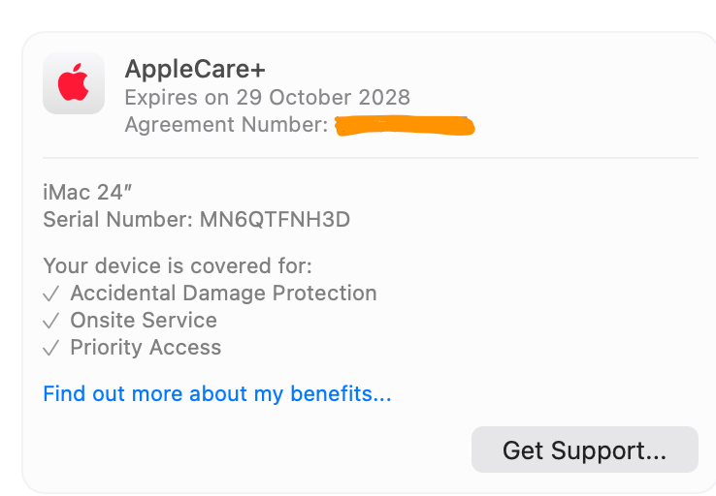Click 'Your device is covered for:' text

click(178, 266)
